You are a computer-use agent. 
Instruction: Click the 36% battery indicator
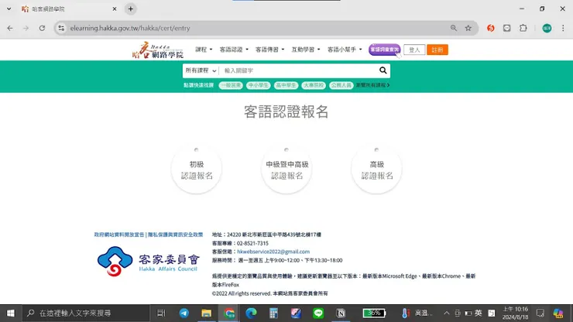coord(374,313)
